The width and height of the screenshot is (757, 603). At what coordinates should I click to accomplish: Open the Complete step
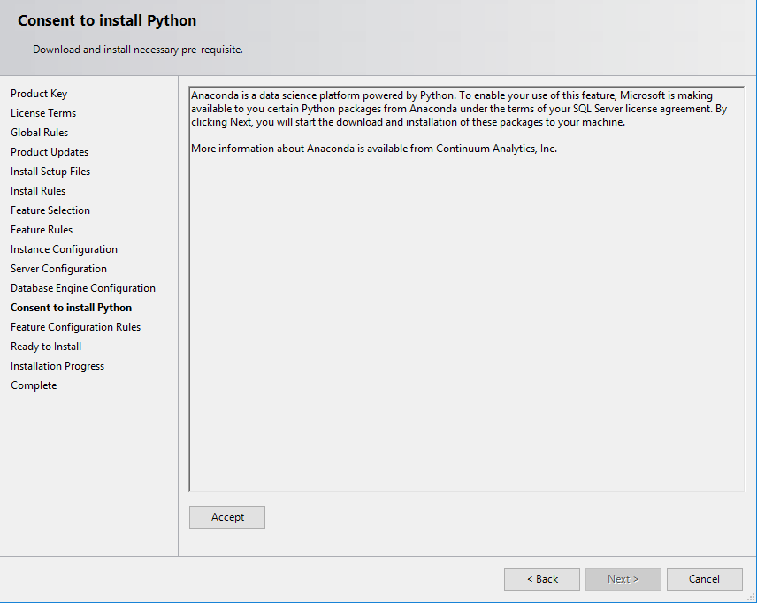(x=34, y=385)
